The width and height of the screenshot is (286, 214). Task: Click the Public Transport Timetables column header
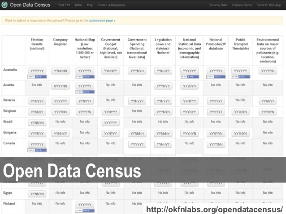pyautogui.click(x=240, y=44)
